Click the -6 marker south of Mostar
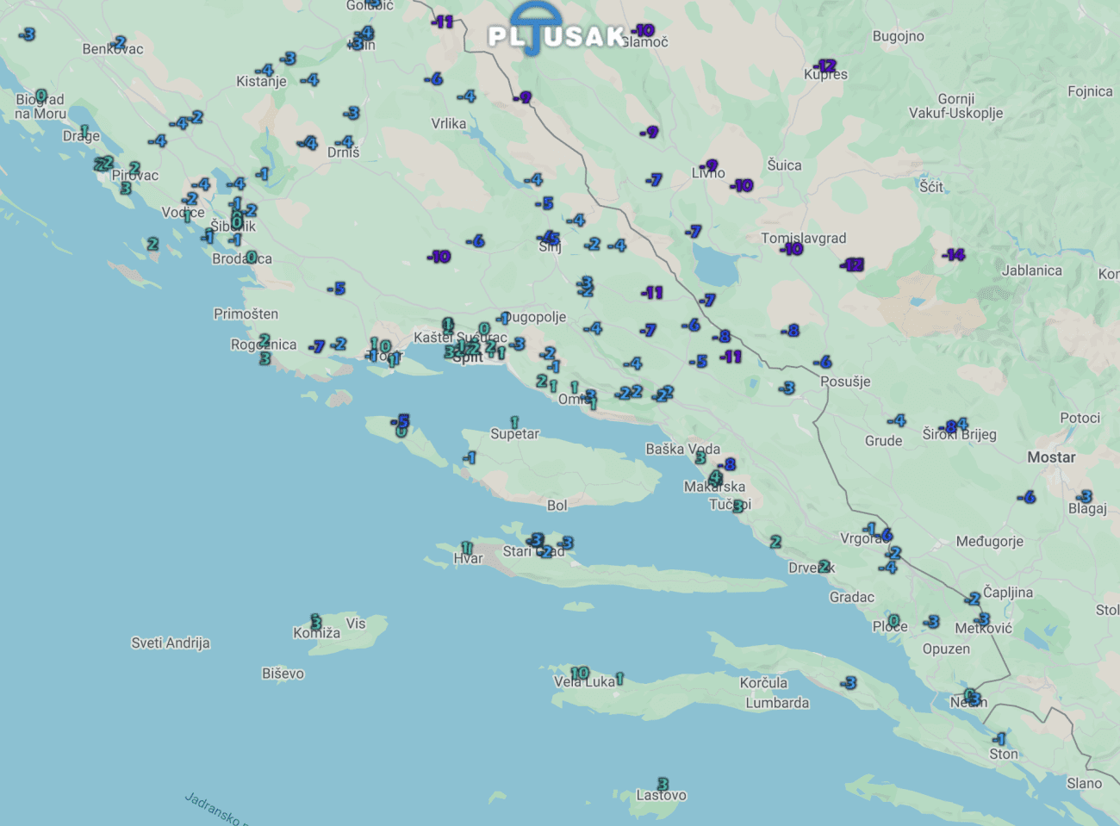This screenshot has width=1120, height=826. tap(1025, 498)
